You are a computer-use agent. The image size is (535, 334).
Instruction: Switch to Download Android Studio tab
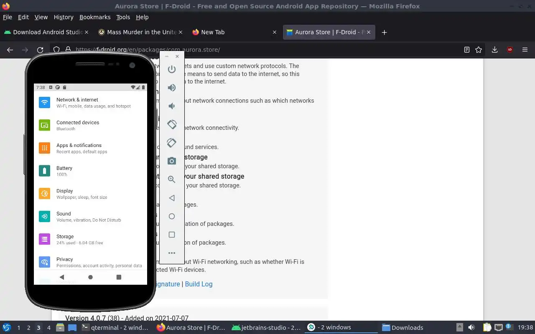(x=46, y=32)
